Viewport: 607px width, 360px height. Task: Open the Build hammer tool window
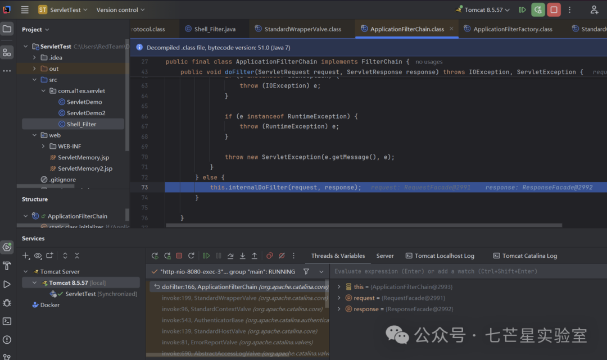click(7, 266)
